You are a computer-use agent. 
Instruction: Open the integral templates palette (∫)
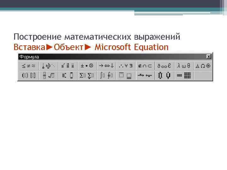pyautogui.click(x=107, y=75)
